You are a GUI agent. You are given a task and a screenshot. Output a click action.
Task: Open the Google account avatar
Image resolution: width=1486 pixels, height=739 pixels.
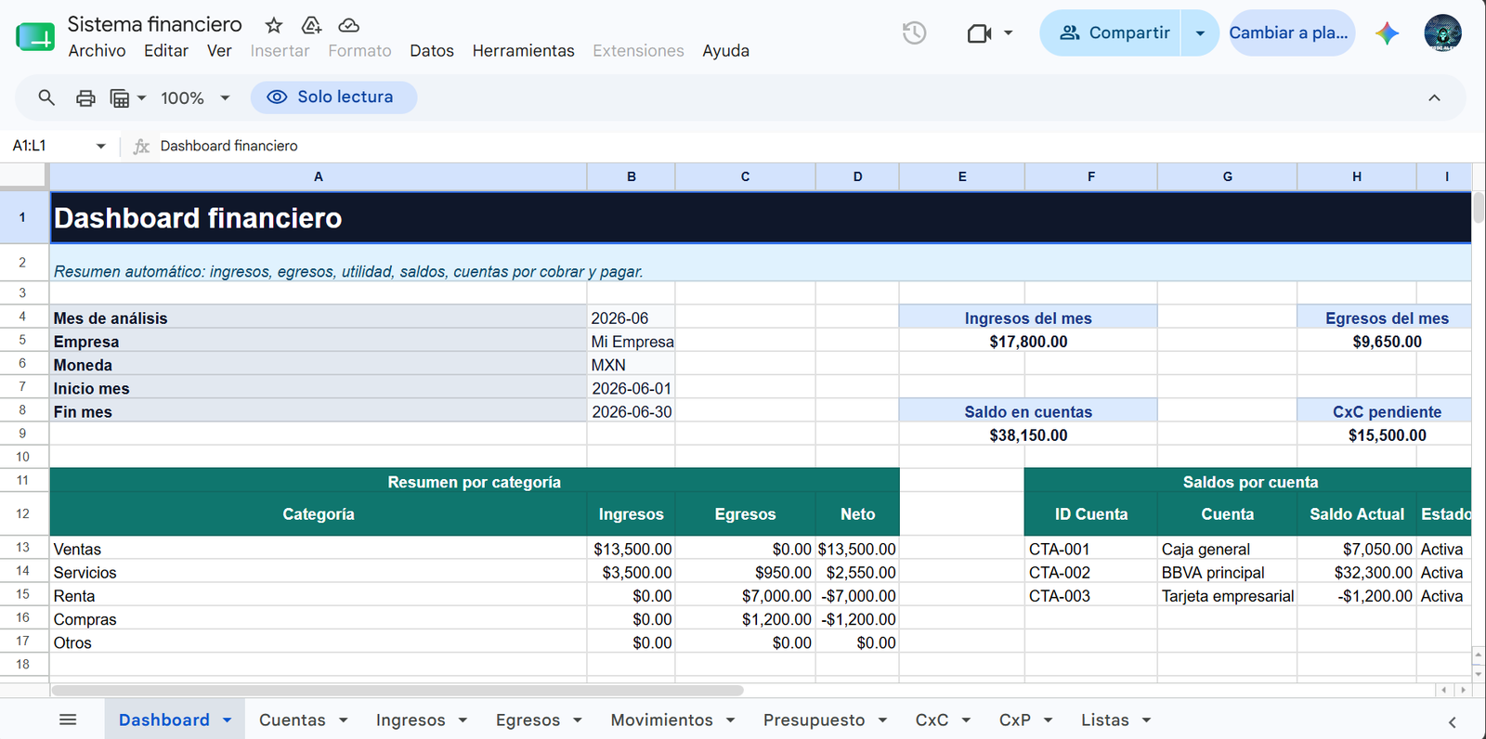[x=1442, y=33]
